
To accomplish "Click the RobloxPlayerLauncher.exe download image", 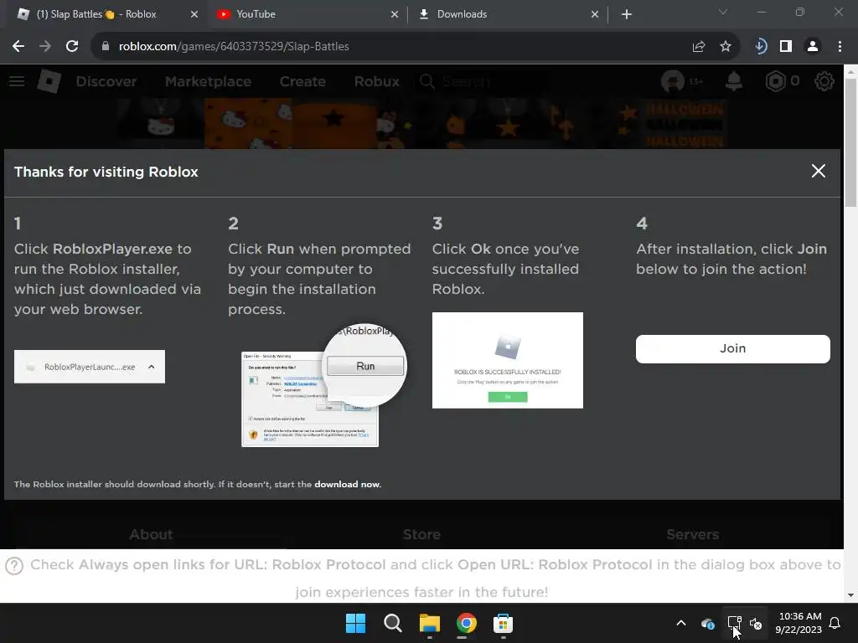I will pyautogui.click(x=89, y=367).
